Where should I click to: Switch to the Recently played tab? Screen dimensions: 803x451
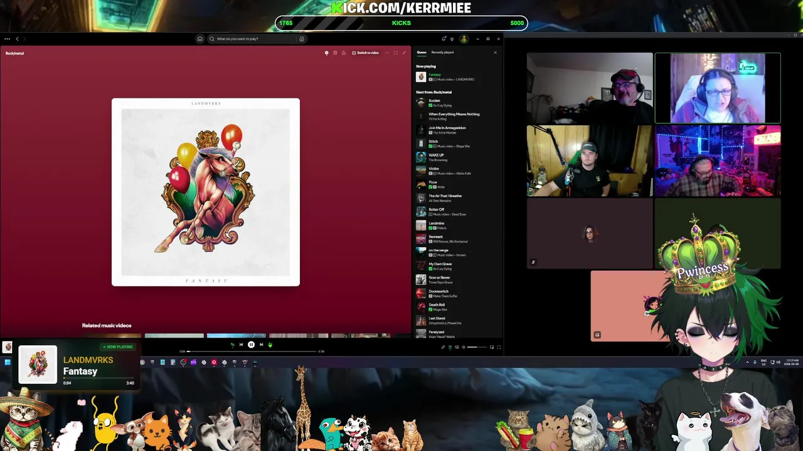point(442,53)
